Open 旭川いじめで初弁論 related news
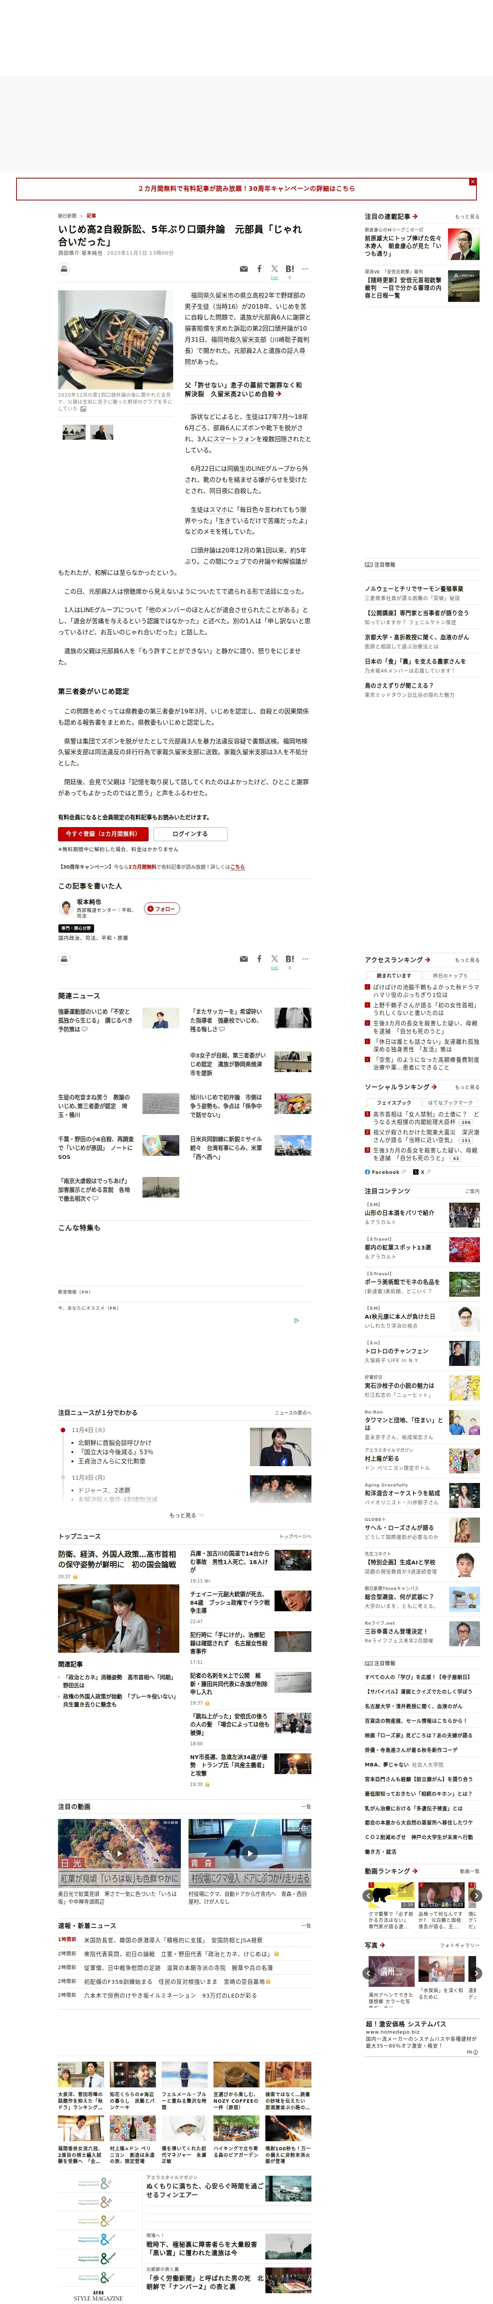Viewport: 493px width, 2304px height. click(x=227, y=1106)
